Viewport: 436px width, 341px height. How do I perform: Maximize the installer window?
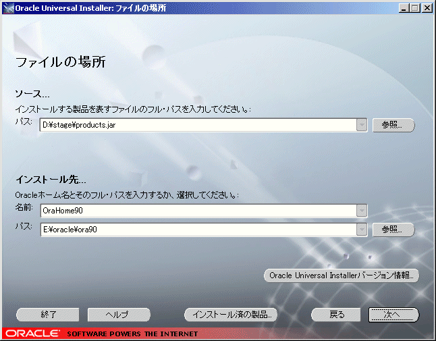tap(415, 8)
